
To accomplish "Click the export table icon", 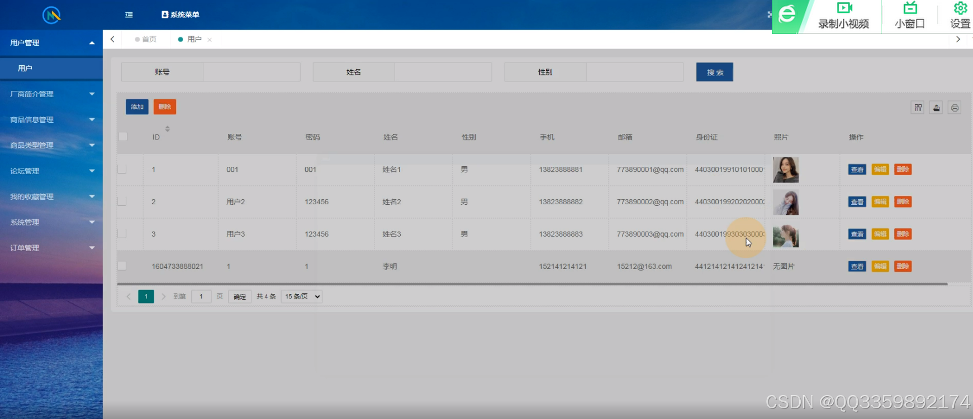I will click(x=936, y=108).
